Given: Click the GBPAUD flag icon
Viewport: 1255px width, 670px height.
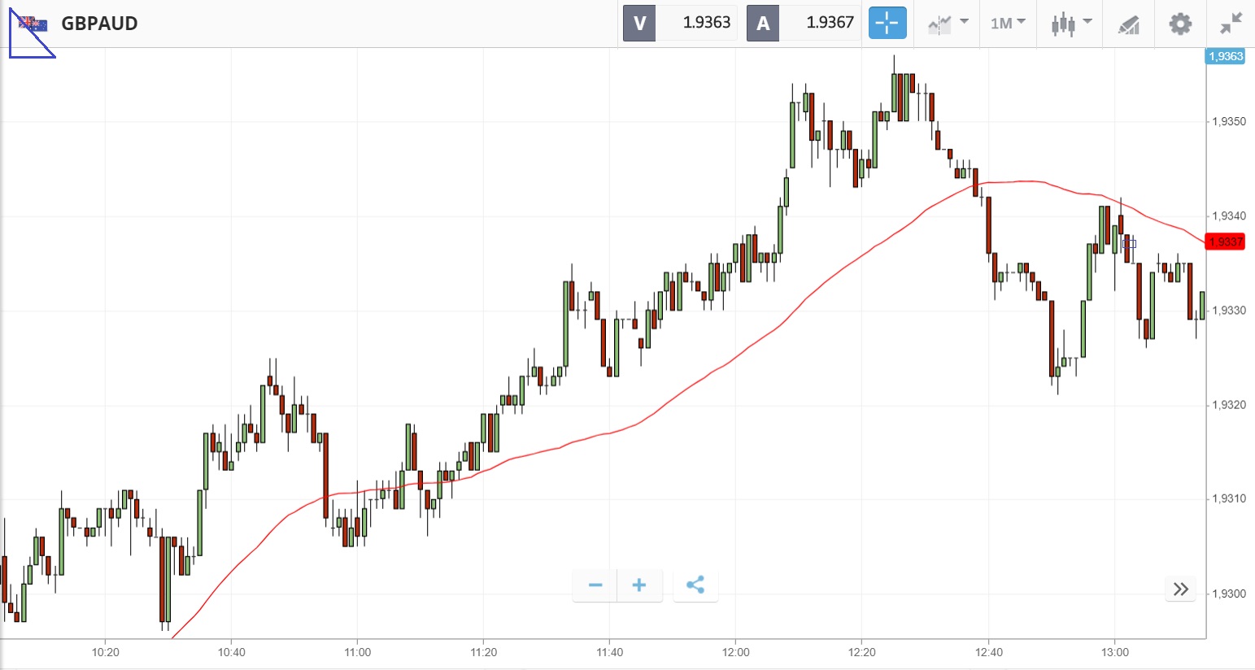Looking at the screenshot, I should pyautogui.click(x=33, y=23).
